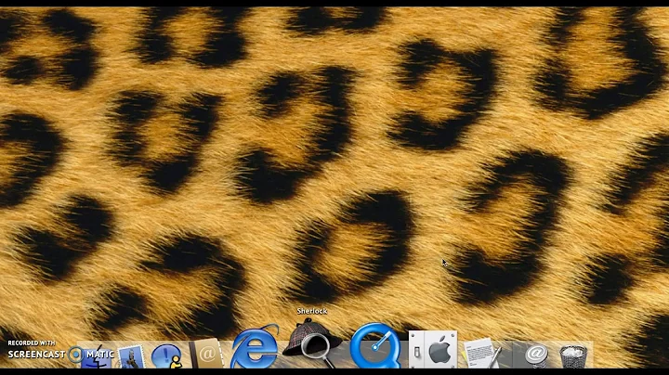Open System Preferences in the dock
The height and width of the screenshot is (375, 669).
pyautogui.click(x=433, y=349)
